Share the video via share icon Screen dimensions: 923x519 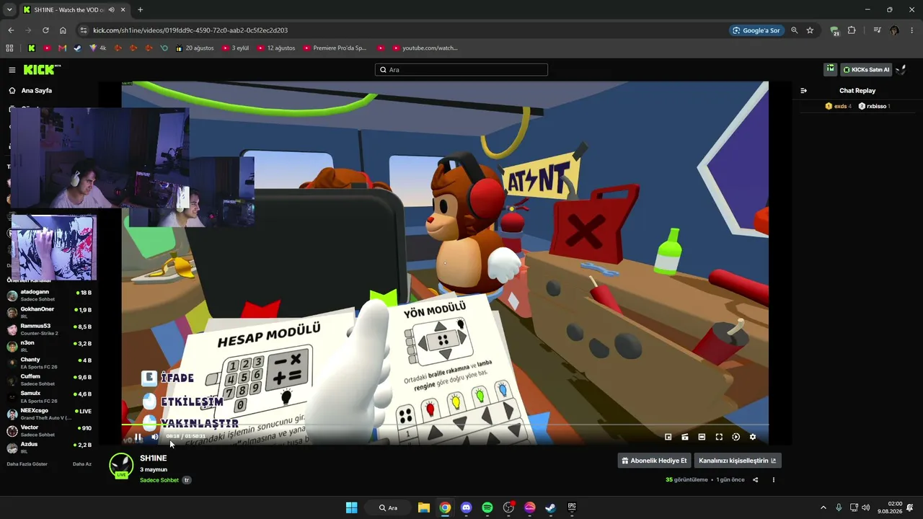pos(756,480)
